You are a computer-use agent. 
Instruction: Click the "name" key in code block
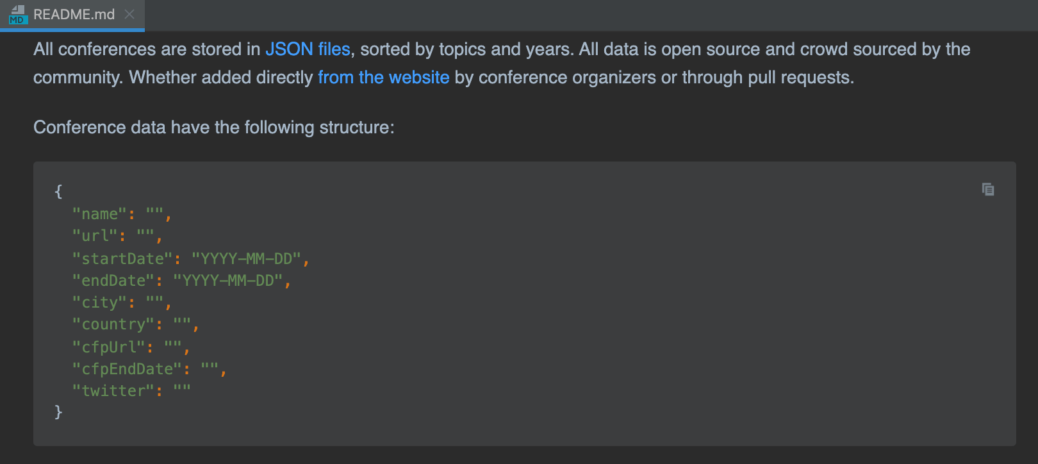pos(99,214)
